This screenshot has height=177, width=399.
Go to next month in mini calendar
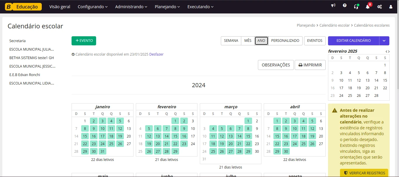point(389,51)
